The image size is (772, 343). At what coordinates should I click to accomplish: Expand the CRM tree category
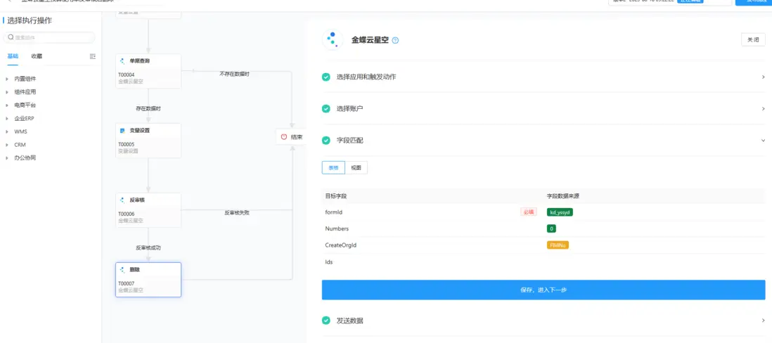7,145
